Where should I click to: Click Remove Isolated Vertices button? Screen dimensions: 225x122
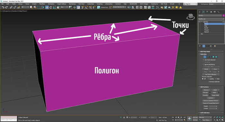211,100
